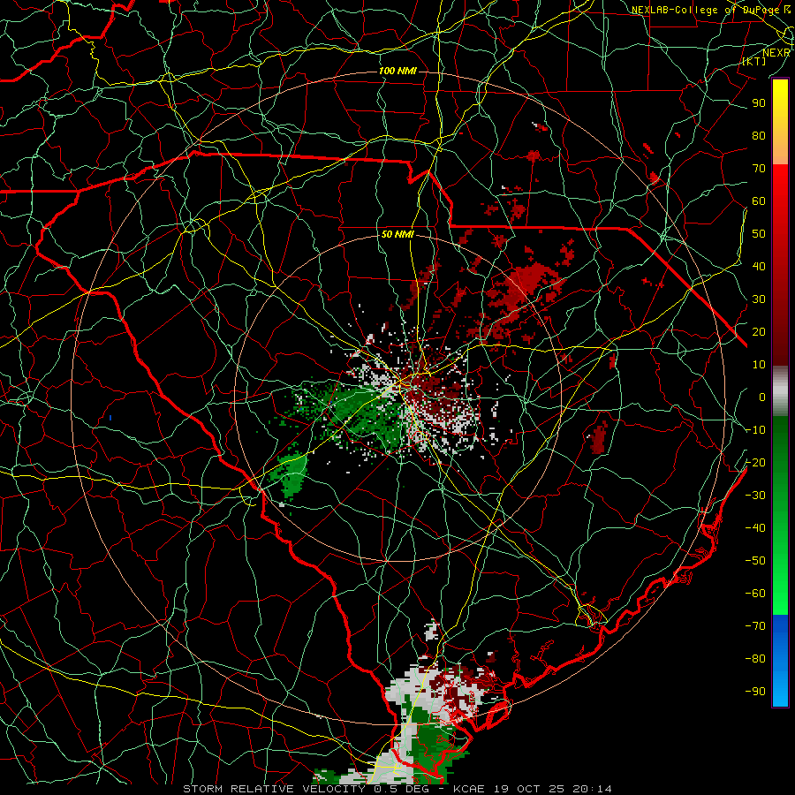
Task: Click the gray zero-velocity segment of the scale
Action: point(780,390)
